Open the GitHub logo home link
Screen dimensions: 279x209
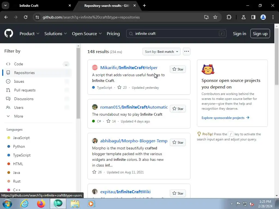pos(9,33)
